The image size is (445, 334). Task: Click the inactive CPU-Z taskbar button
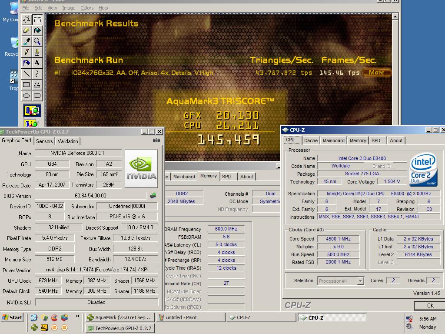point(261,317)
